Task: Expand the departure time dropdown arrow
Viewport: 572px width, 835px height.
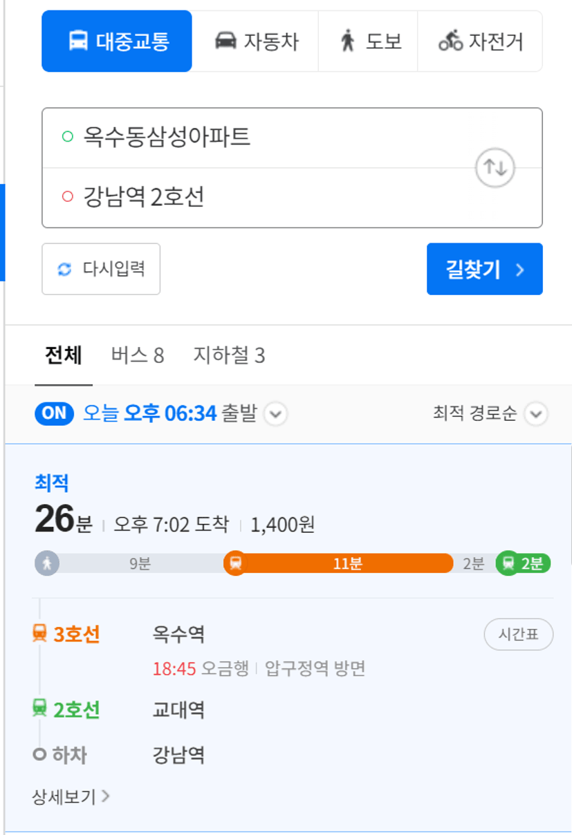Action: coord(275,415)
